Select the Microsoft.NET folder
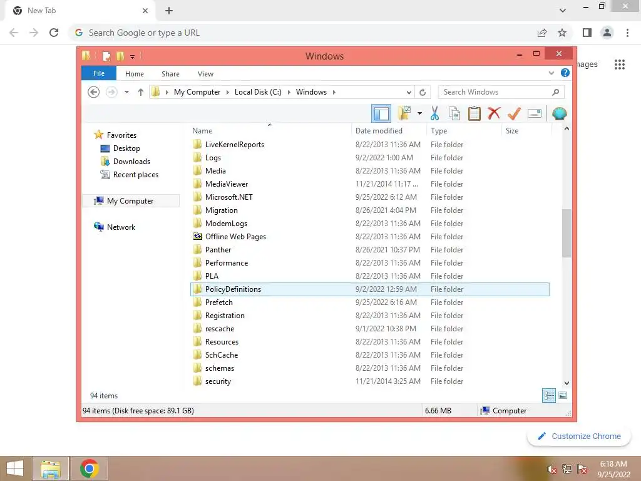Screen dimensions: 641x481 click(x=369, y=197)
